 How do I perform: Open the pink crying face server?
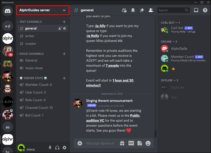tap(8, 114)
